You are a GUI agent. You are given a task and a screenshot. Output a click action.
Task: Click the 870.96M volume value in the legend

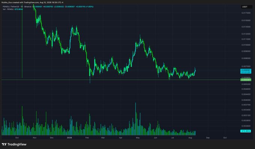click(x=18, y=9)
